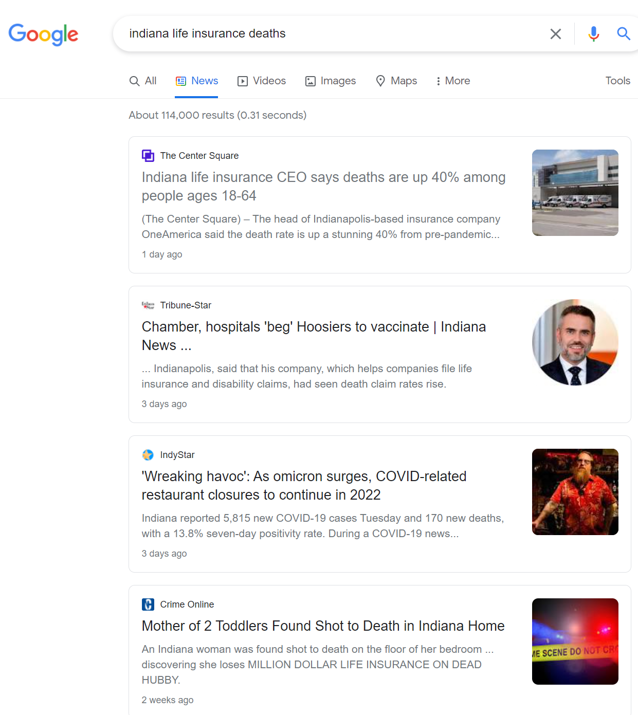
Task: Switch to the All results tab
Action: point(143,81)
